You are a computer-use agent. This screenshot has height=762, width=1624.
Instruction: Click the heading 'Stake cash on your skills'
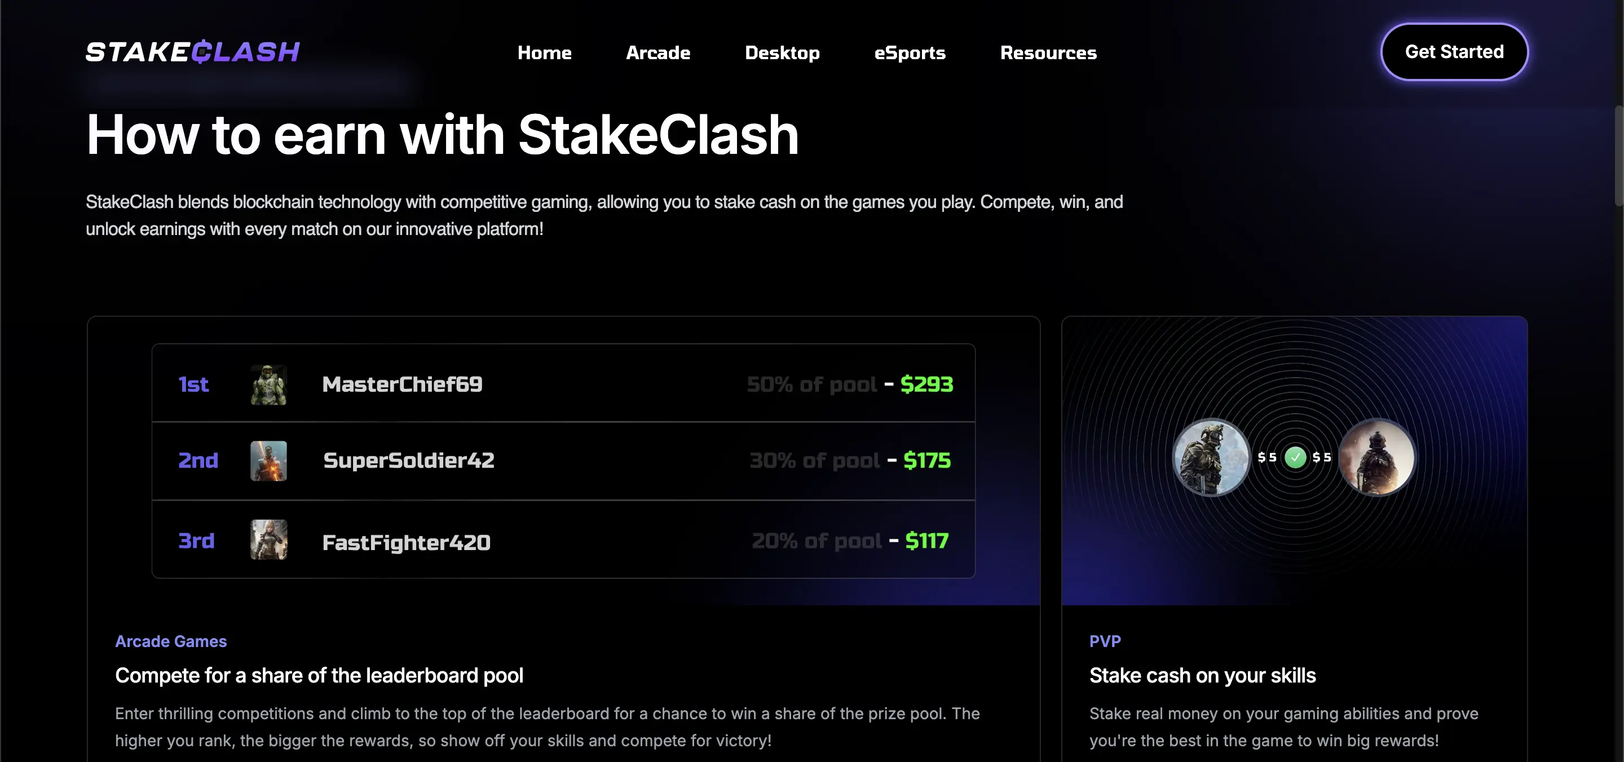coord(1202,675)
